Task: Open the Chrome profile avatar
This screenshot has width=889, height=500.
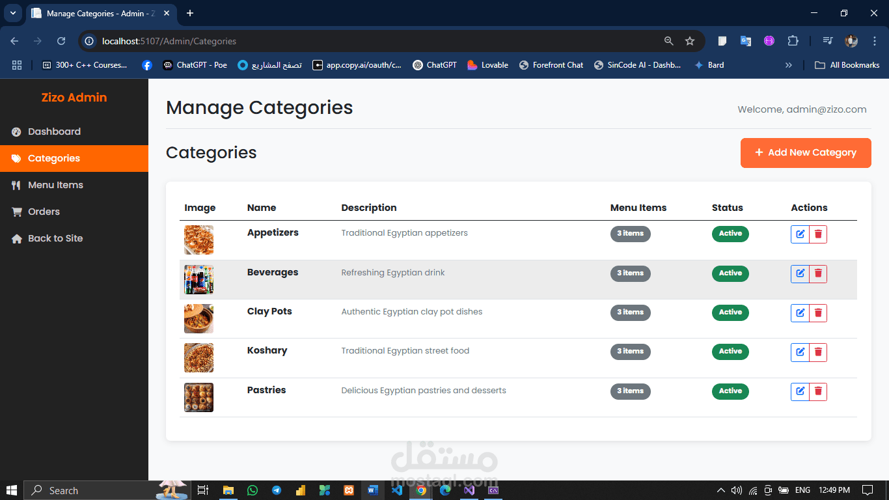Action: tap(851, 41)
